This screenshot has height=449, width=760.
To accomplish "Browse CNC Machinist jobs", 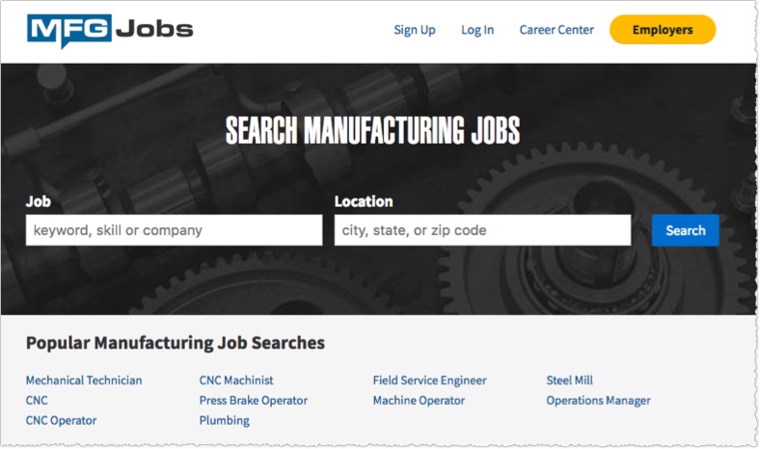I will point(236,381).
